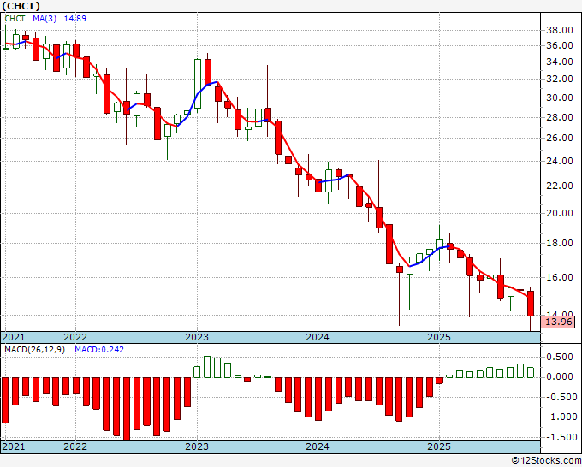
Task: Select the 24.00 price axis label
Action: tap(560, 162)
